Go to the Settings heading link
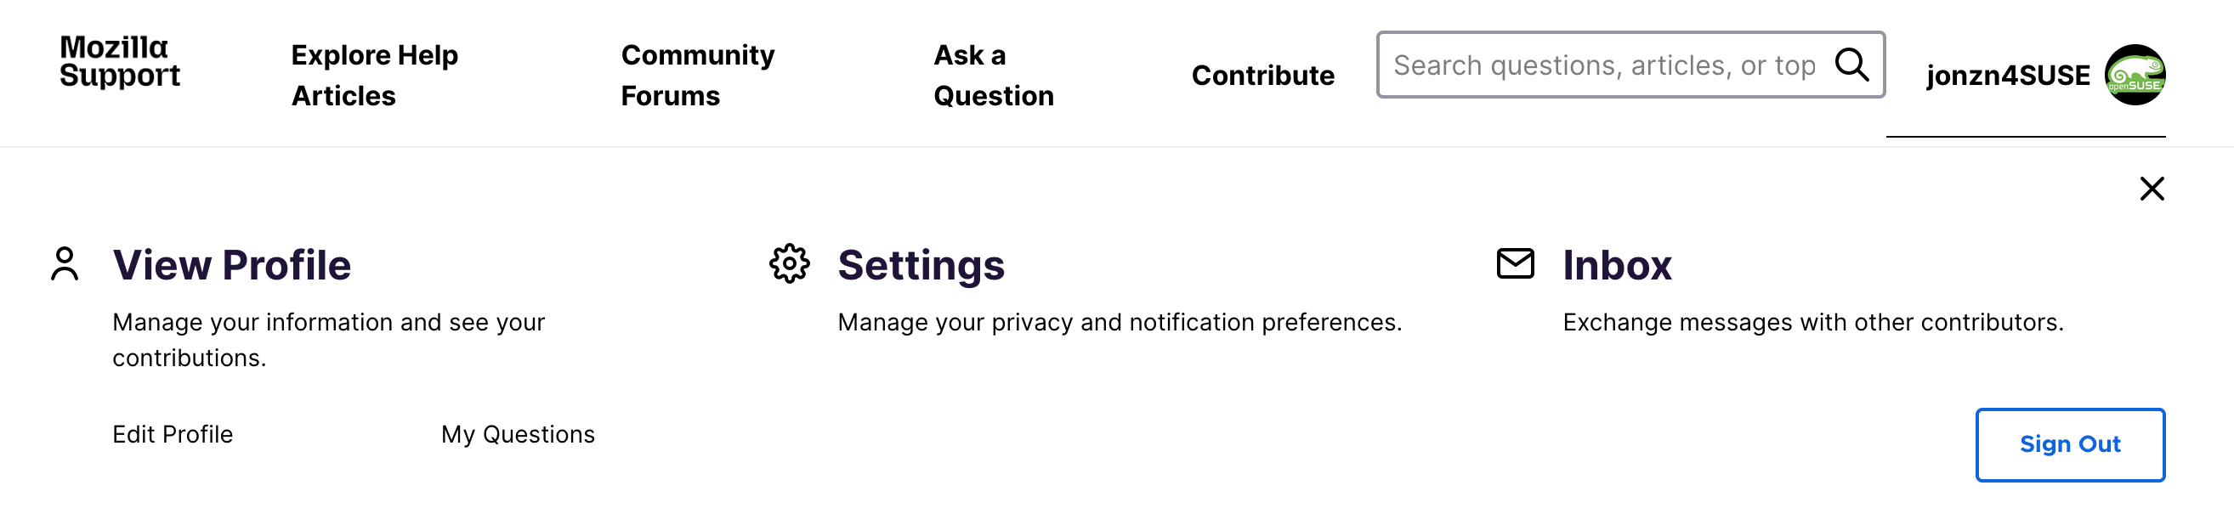2234x525 pixels. 921,265
